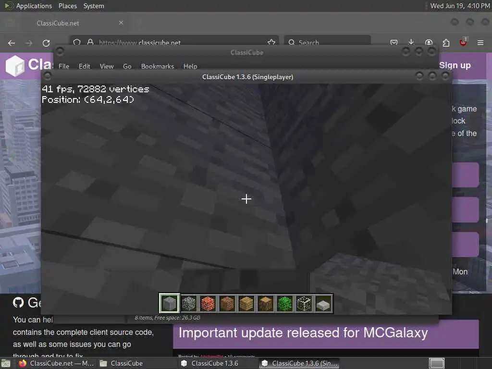Open Firefox hamburger application menu
Image resolution: width=492 pixels, height=369 pixels.
coord(480,43)
